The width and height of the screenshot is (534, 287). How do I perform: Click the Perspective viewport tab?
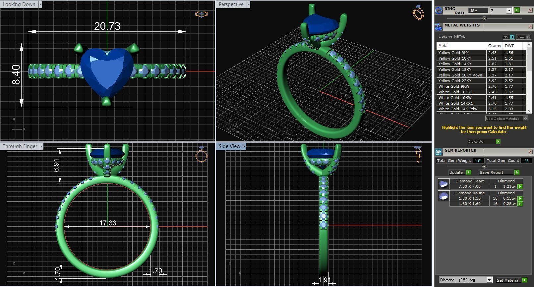(x=231, y=4)
